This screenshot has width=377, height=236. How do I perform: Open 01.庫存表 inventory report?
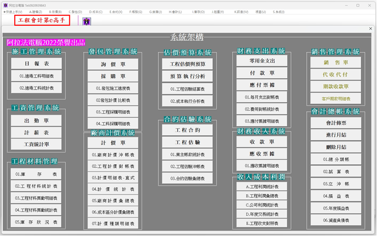(x=36, y=174)
